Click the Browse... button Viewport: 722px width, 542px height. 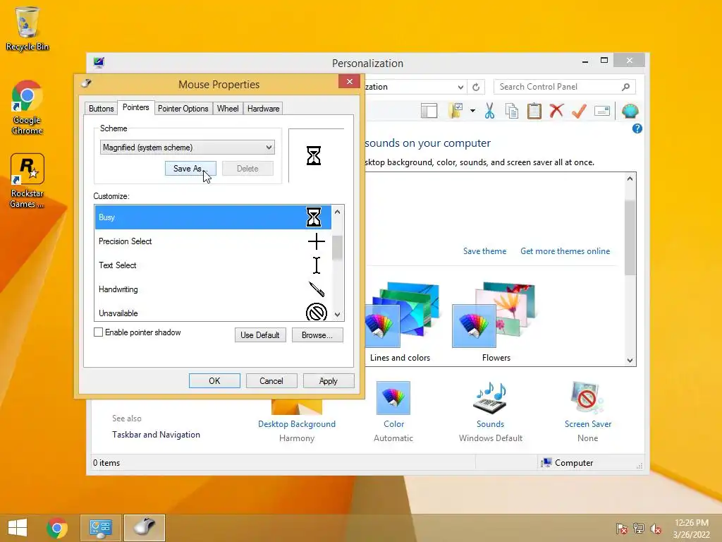pos(317,335)
